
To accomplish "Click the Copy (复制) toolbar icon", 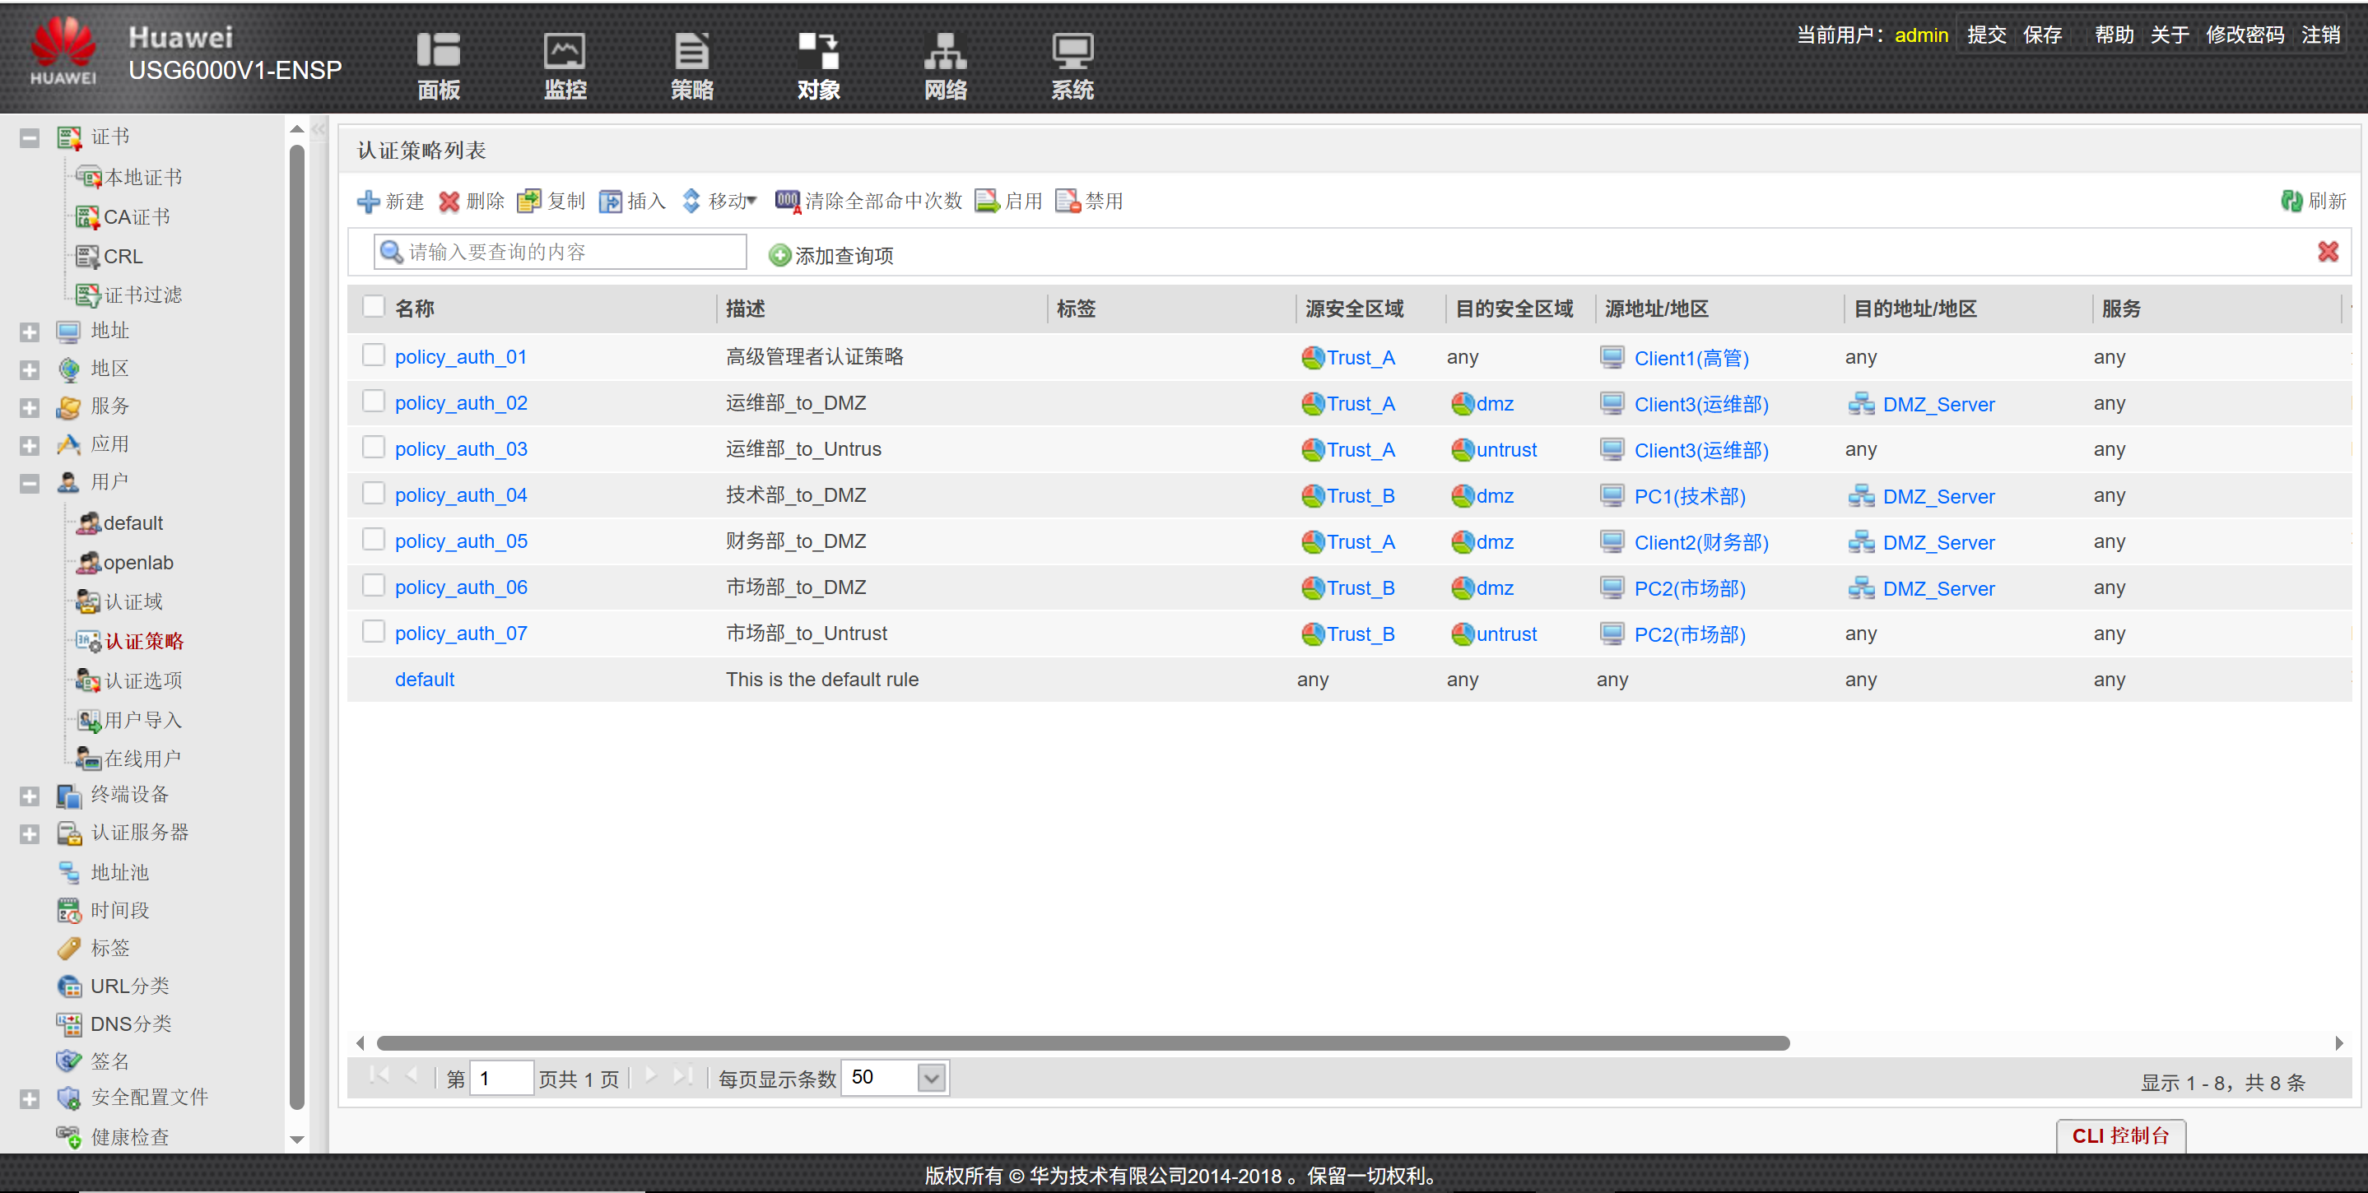I will click(x=528, y=202).
